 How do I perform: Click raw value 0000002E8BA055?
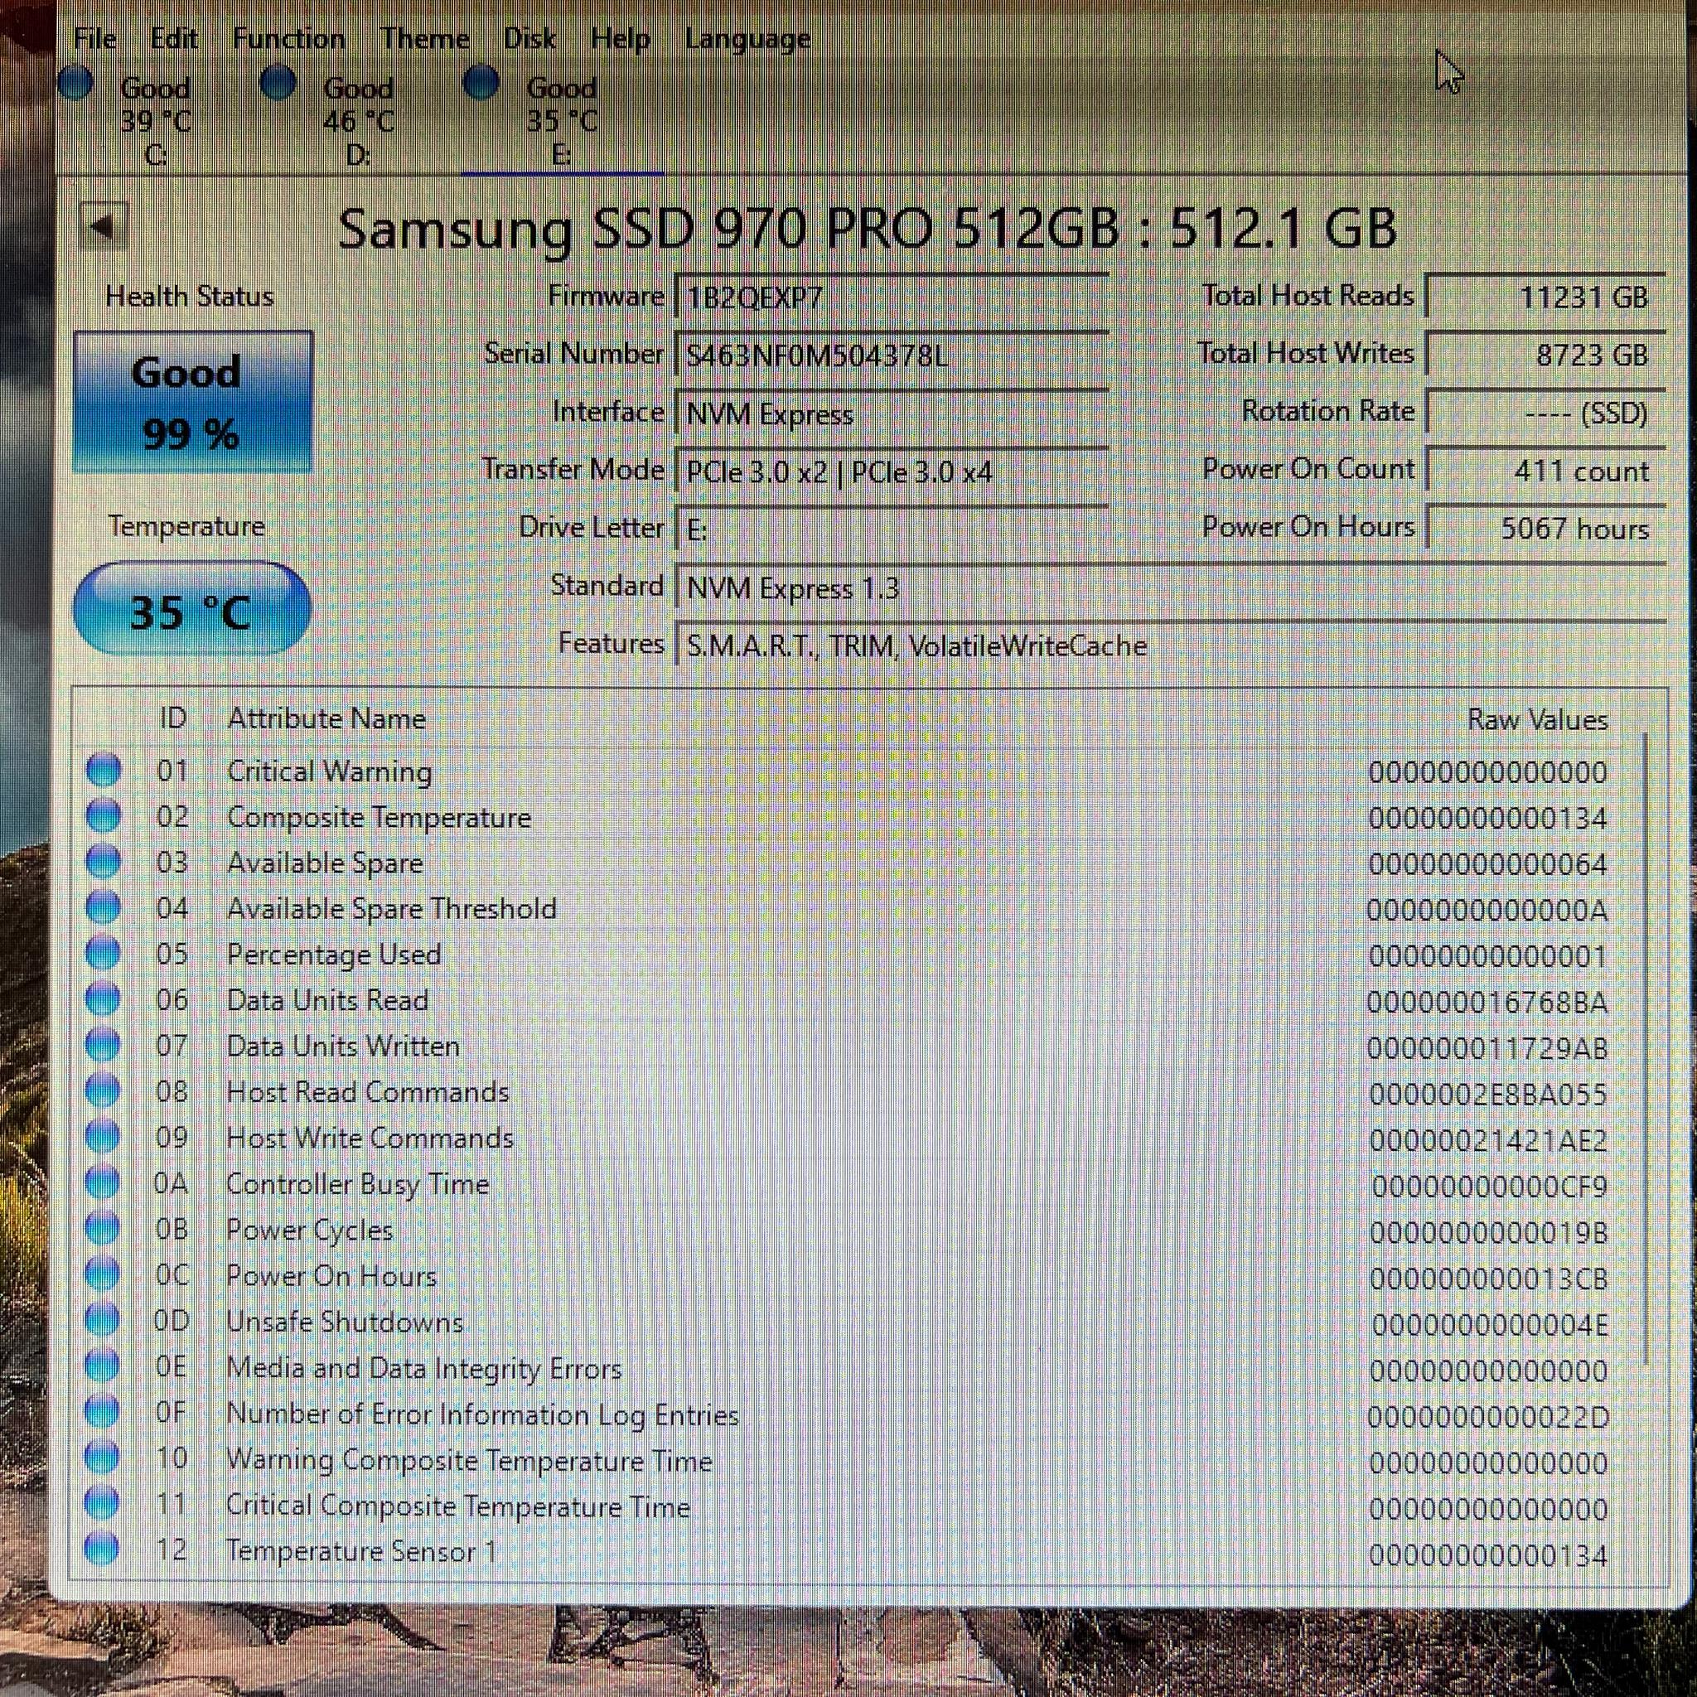tap(1487, 1095)
